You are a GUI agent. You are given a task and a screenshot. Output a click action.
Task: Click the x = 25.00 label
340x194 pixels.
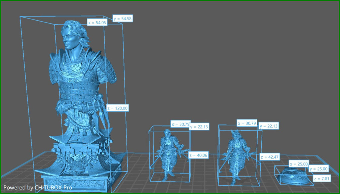tap(299, 164)
